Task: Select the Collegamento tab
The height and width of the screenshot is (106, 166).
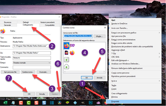Action: tap(28, 25)
